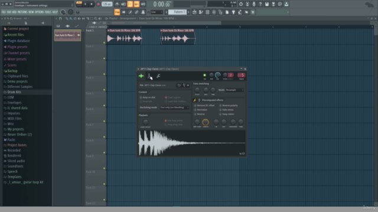Click the load sample folder icon
The width and height of the screenshot is (378, 212).
tap(179, 85)
